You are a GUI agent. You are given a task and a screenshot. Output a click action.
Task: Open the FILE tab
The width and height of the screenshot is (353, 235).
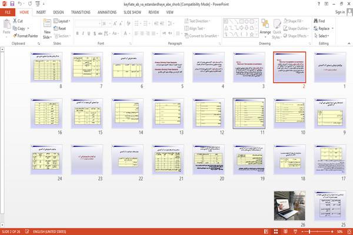pos(8,12)
